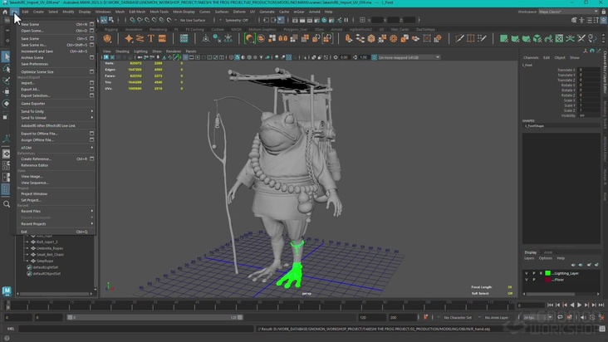The width and height of the screenshot is (608, 342).
Task: Open New Scene option box
Action: point(92,24)
